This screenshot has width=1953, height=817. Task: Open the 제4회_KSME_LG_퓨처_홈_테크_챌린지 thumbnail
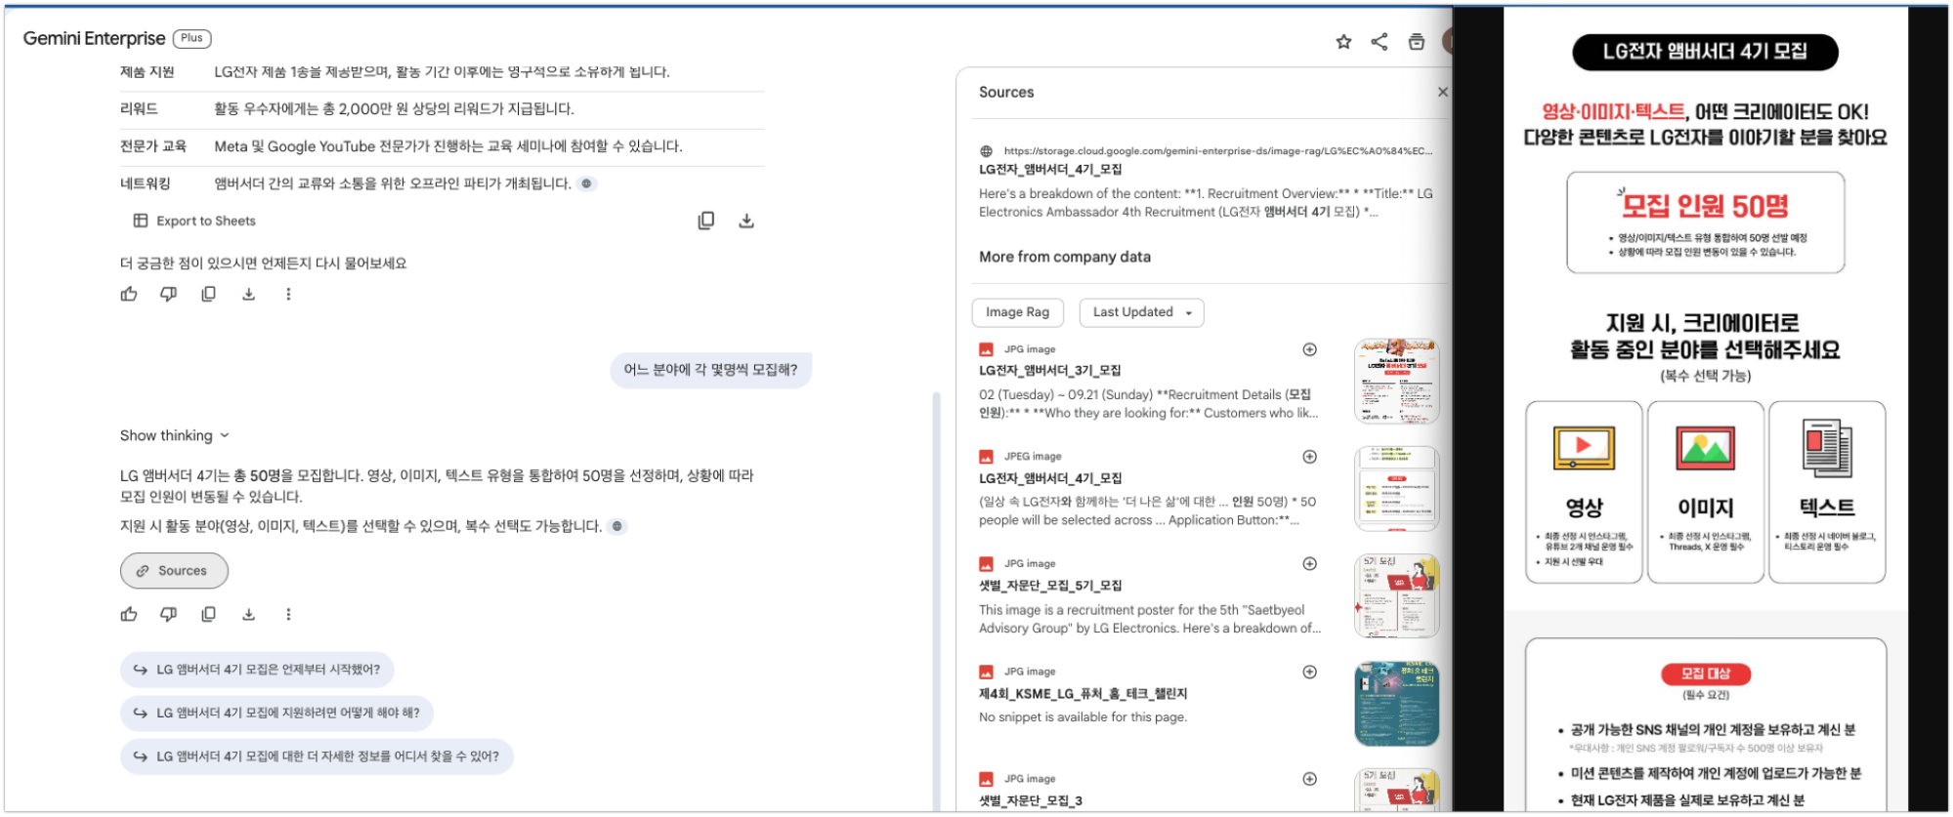point(1396,704)
